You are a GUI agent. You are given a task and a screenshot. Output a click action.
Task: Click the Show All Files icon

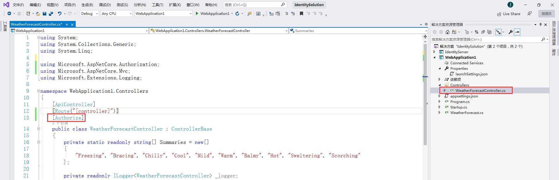(x=489, y=32)
